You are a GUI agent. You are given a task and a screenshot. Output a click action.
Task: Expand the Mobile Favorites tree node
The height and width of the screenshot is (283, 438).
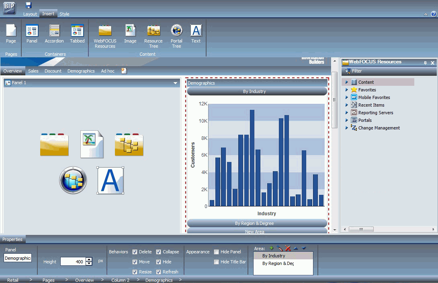click(x=347, y=97)
